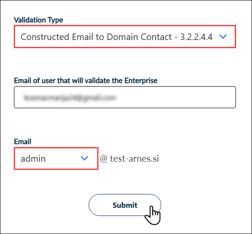This screenshot has height=234, width=252.
Task: Click the word 'Enterprise' in the field label
Action: tap(141, 80)
